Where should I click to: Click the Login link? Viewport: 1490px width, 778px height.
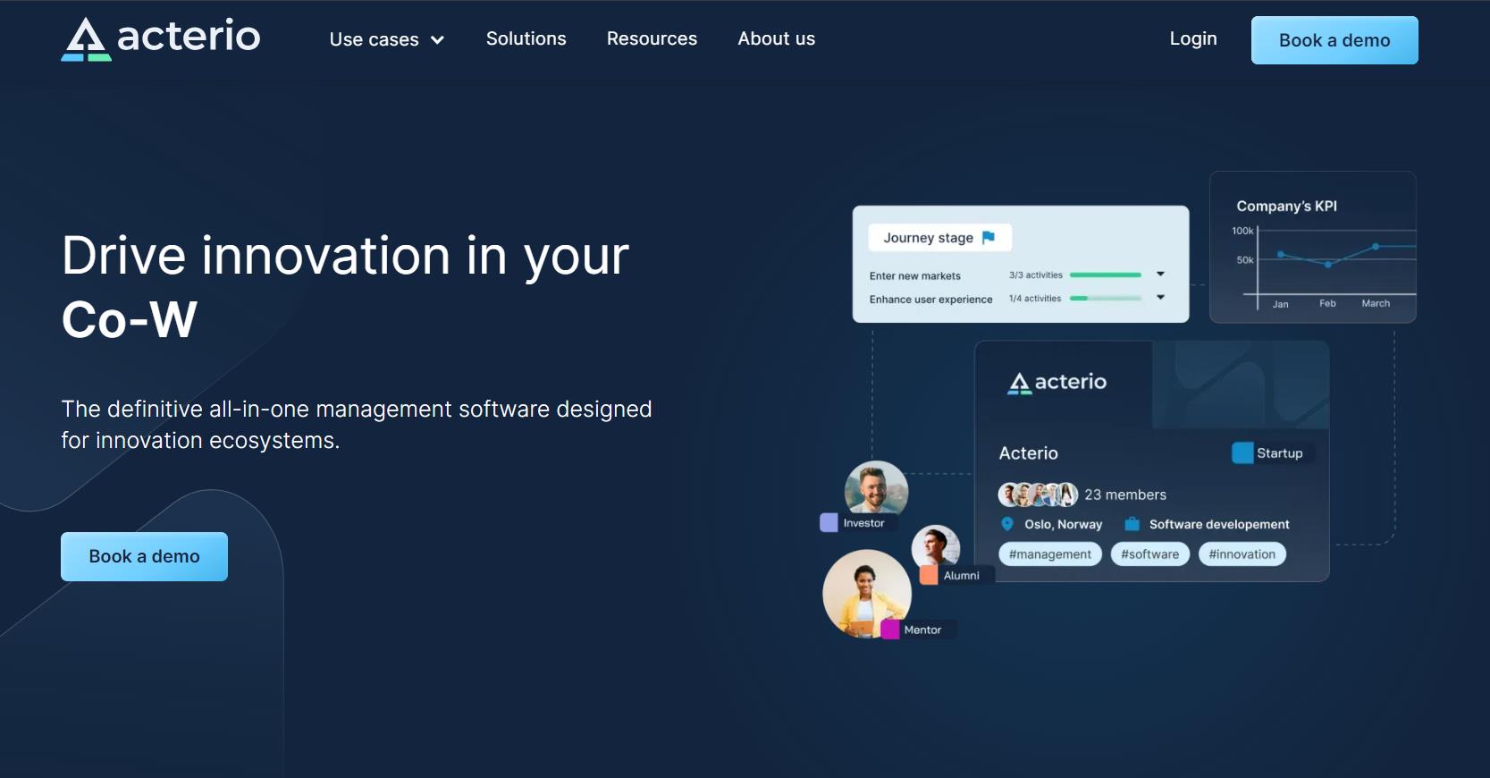1193,38
